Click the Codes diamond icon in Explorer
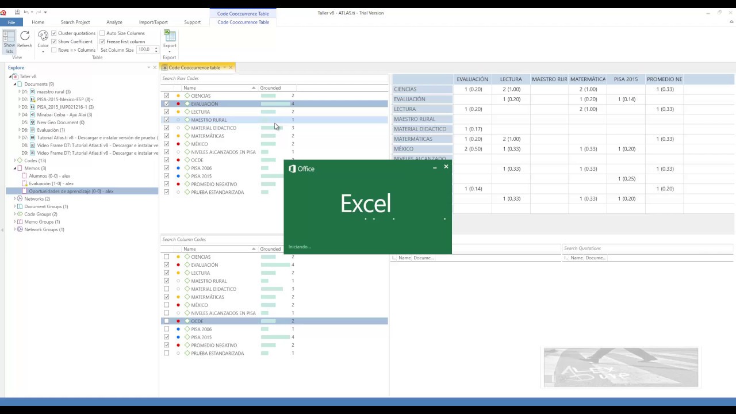736x414 pixels. 20,160
